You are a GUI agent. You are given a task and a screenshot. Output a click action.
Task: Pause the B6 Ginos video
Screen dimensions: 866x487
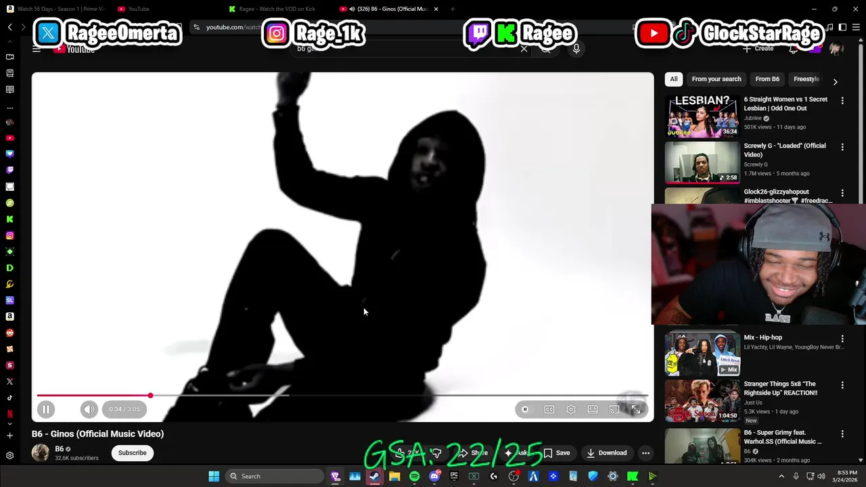coord(46,409)
